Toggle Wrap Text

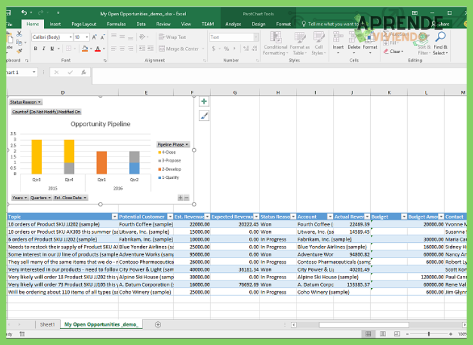click(x=172, y=37)
